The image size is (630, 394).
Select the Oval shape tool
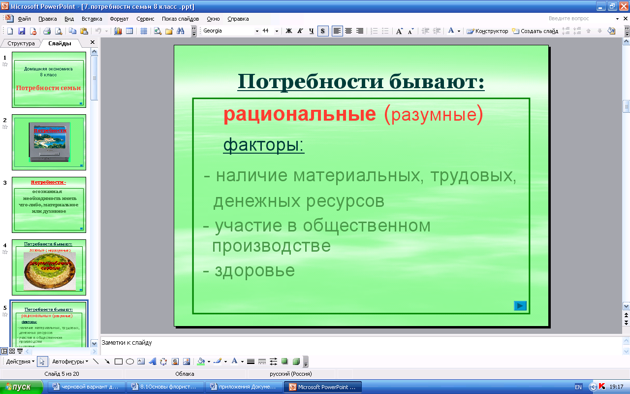pos(130,361)
